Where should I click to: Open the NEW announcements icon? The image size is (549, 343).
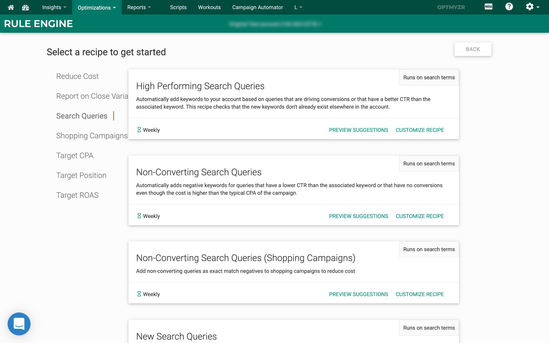[x=488, y=7]
